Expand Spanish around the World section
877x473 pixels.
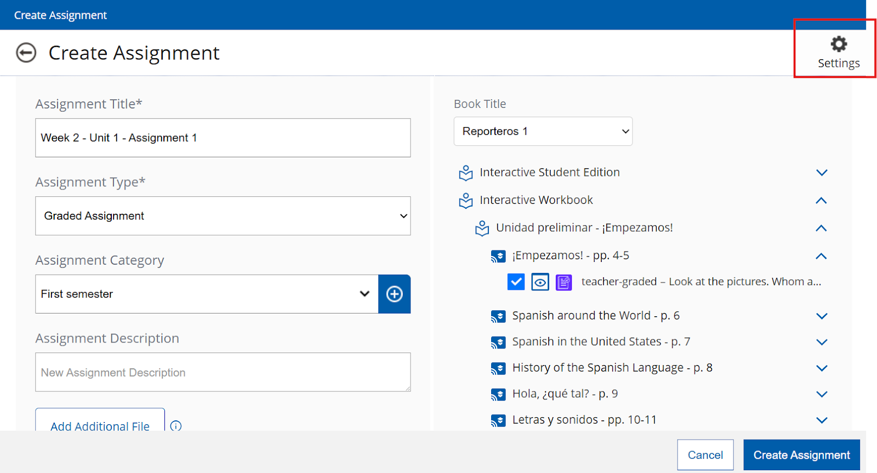click(821, 316)
